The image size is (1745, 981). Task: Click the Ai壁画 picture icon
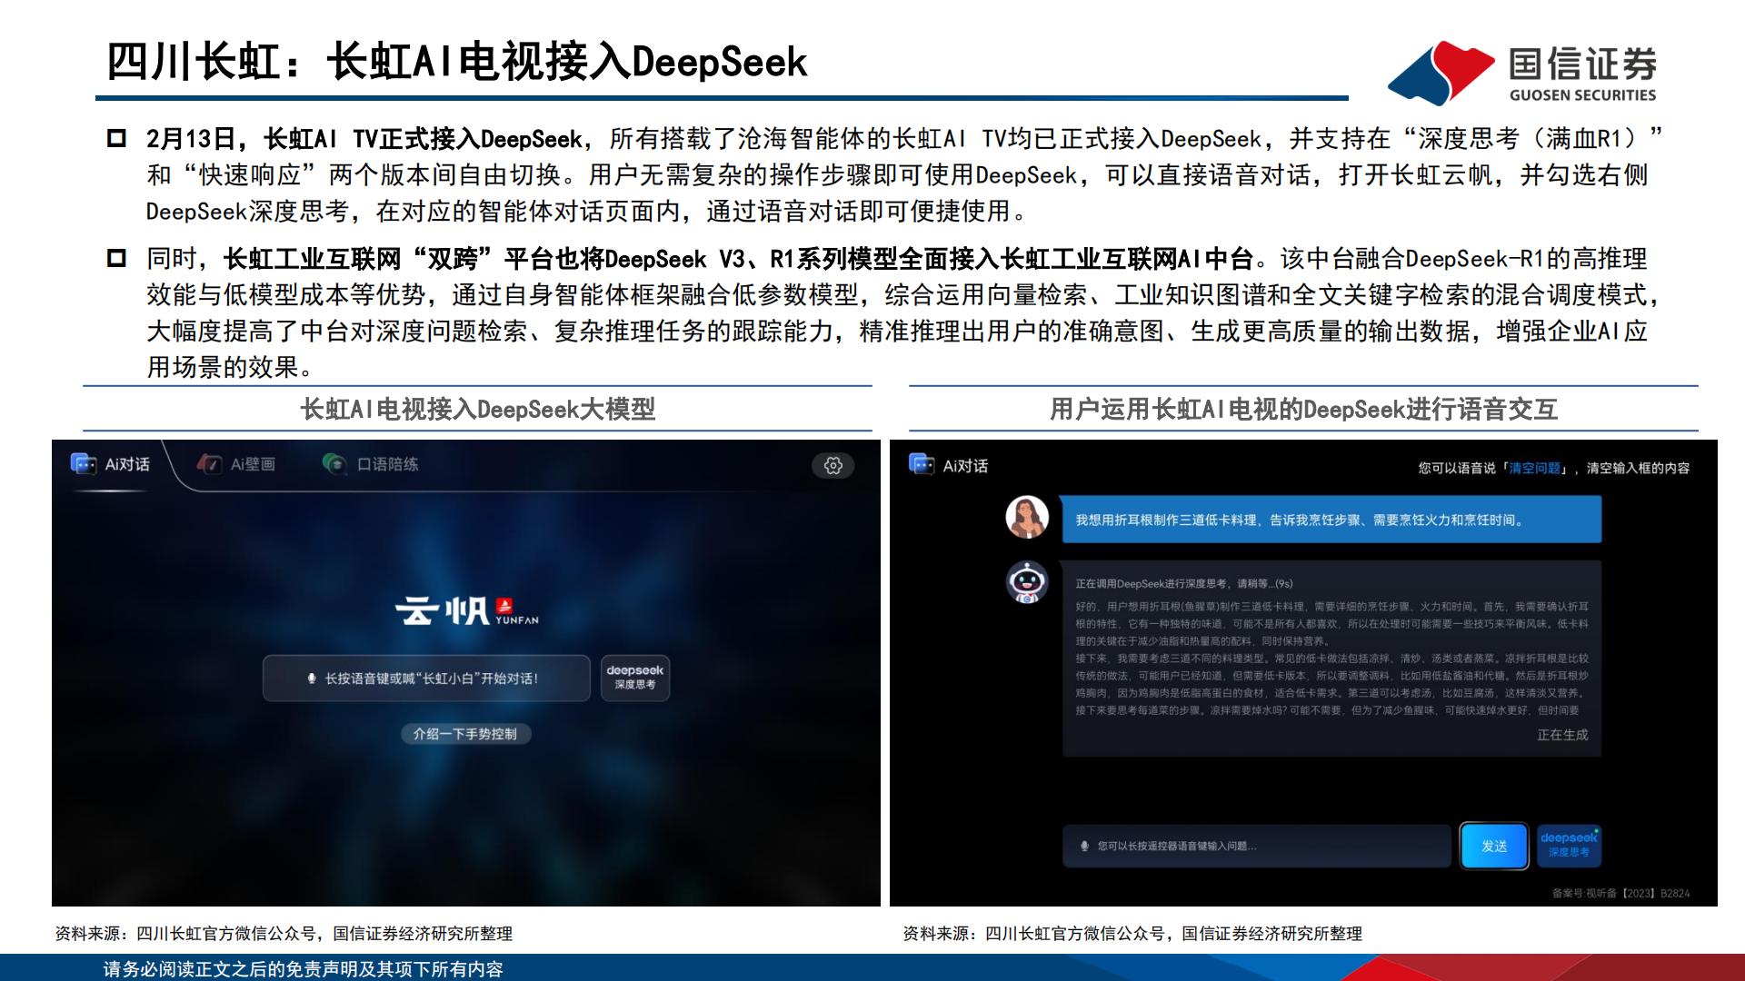(209, 464)
